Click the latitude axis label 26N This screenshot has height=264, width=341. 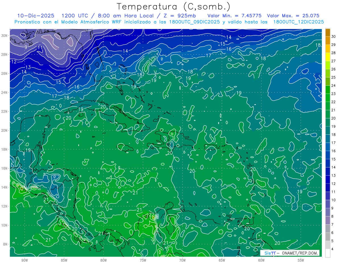click(5, 73)
